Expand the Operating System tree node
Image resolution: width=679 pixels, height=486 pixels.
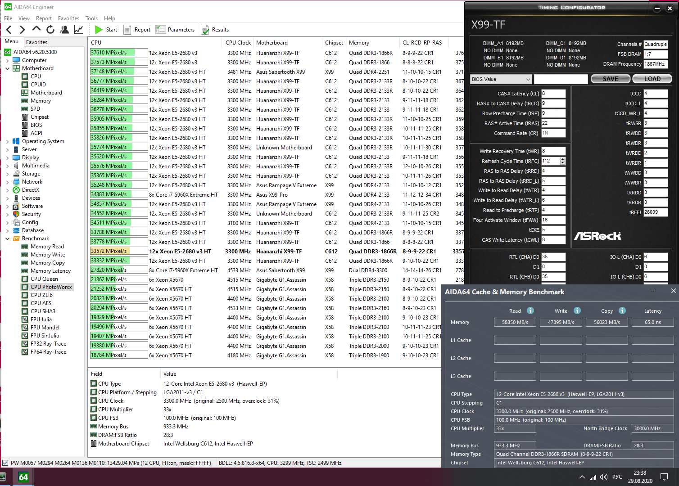7,141
